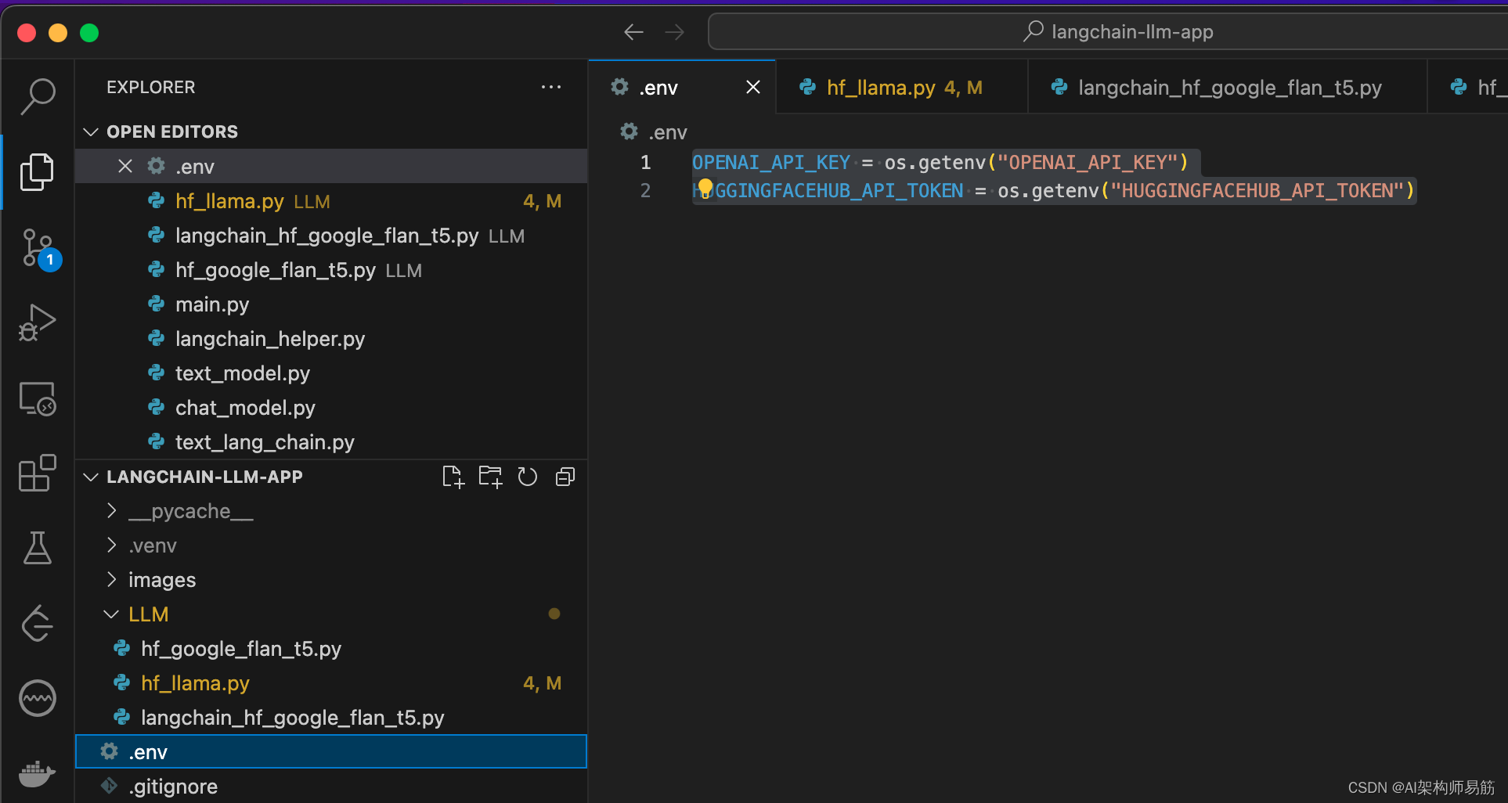Click the lightbulb code action on line 2
Viewport: 1508px width, 803px height.
[x=705, y=188]
